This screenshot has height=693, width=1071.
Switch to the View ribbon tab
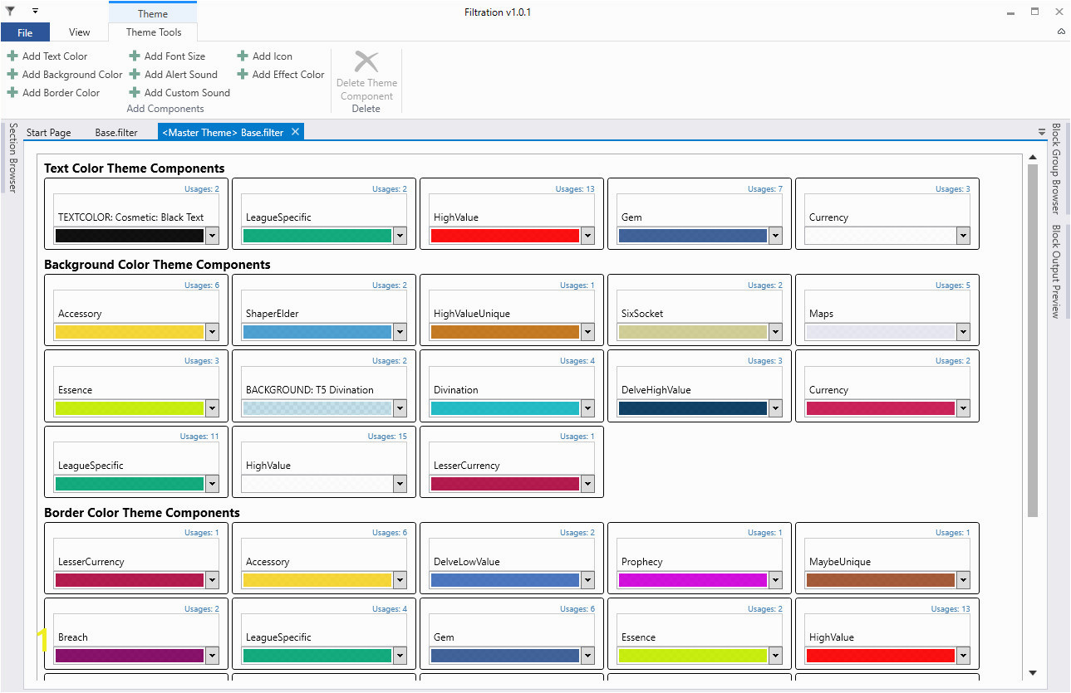(80, 32)
